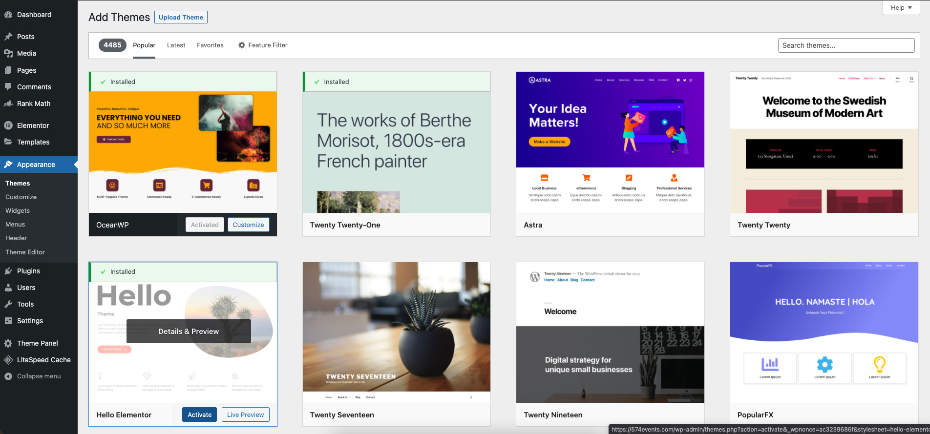Click the Twenty Twenty-One theme name

click(x=345, y=225)
